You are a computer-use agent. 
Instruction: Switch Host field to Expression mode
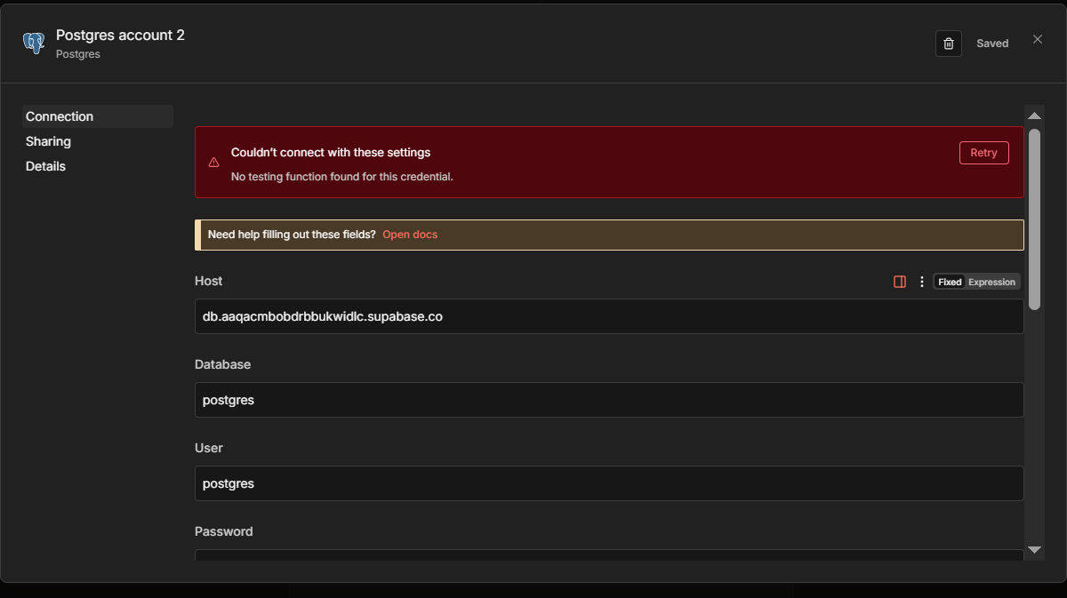click(991, 282)
